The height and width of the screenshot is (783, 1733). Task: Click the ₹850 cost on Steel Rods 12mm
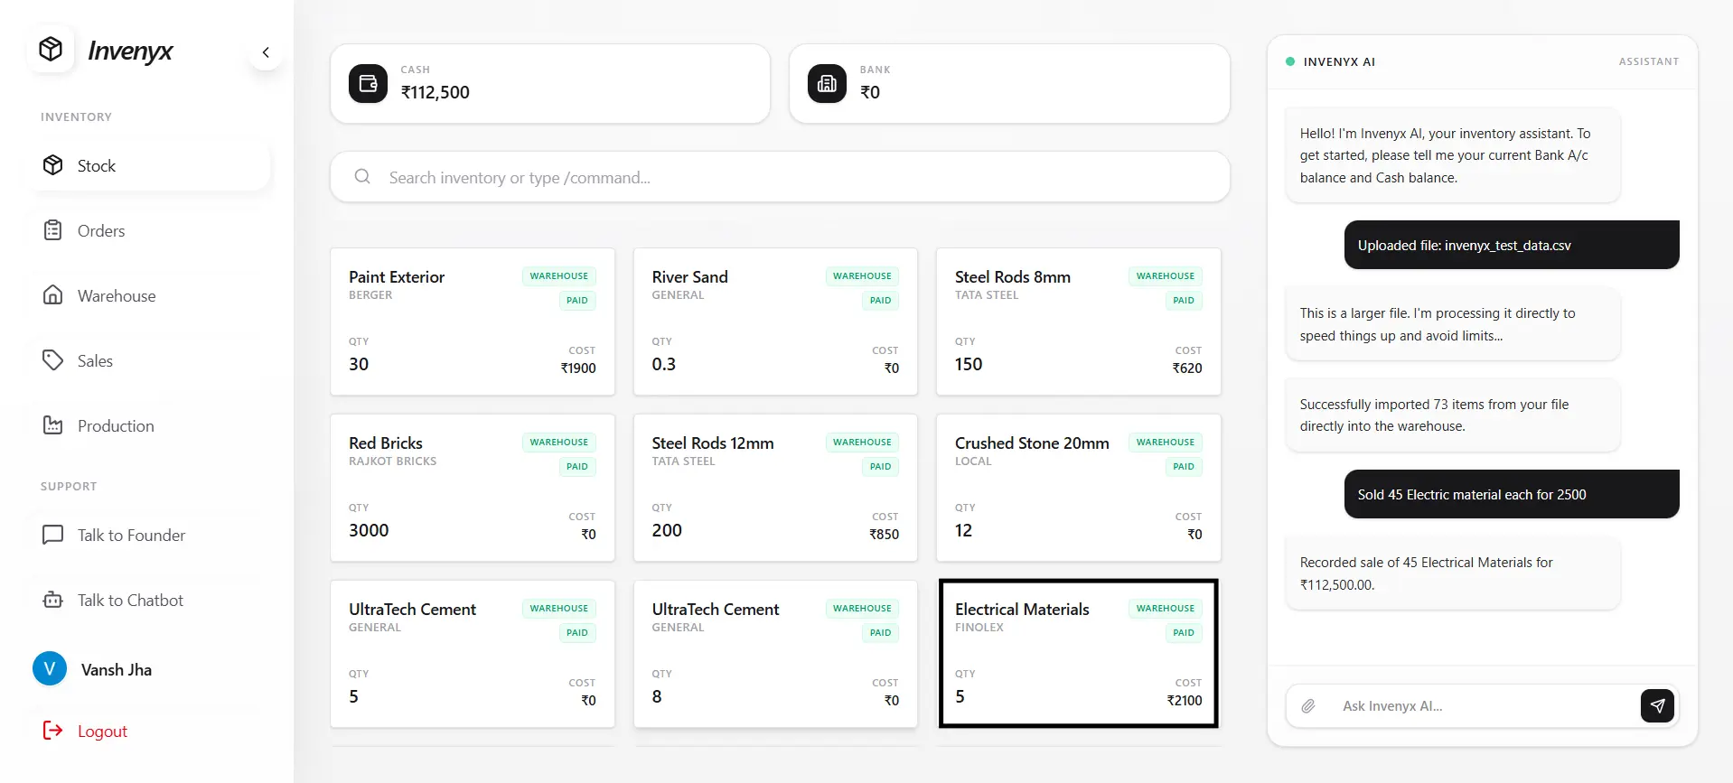point(884,535)
